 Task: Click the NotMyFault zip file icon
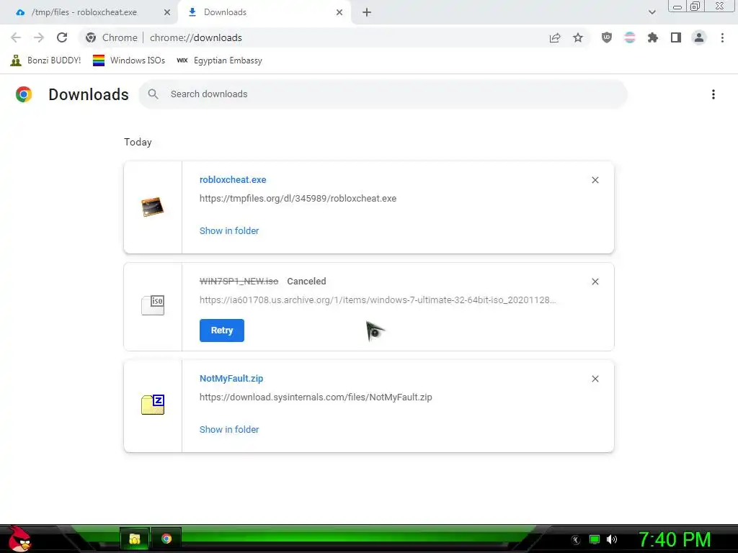coord(153,405)
